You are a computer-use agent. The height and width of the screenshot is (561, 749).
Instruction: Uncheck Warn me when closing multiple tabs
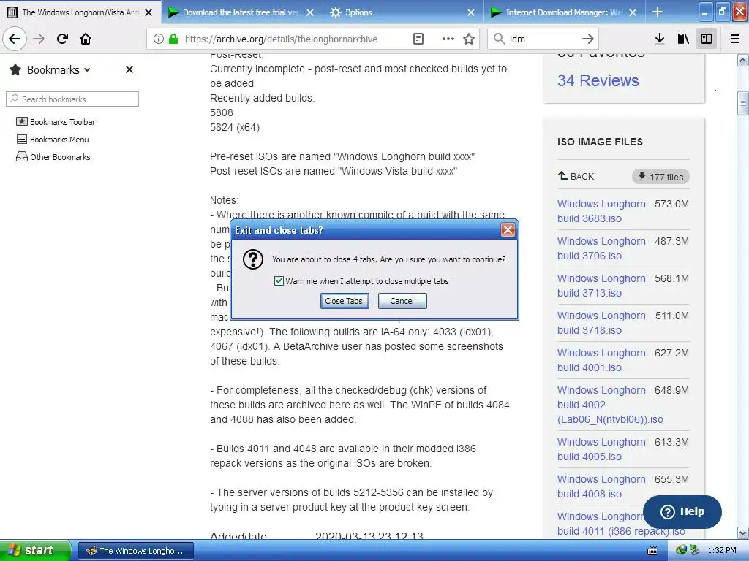click(279, 281)
